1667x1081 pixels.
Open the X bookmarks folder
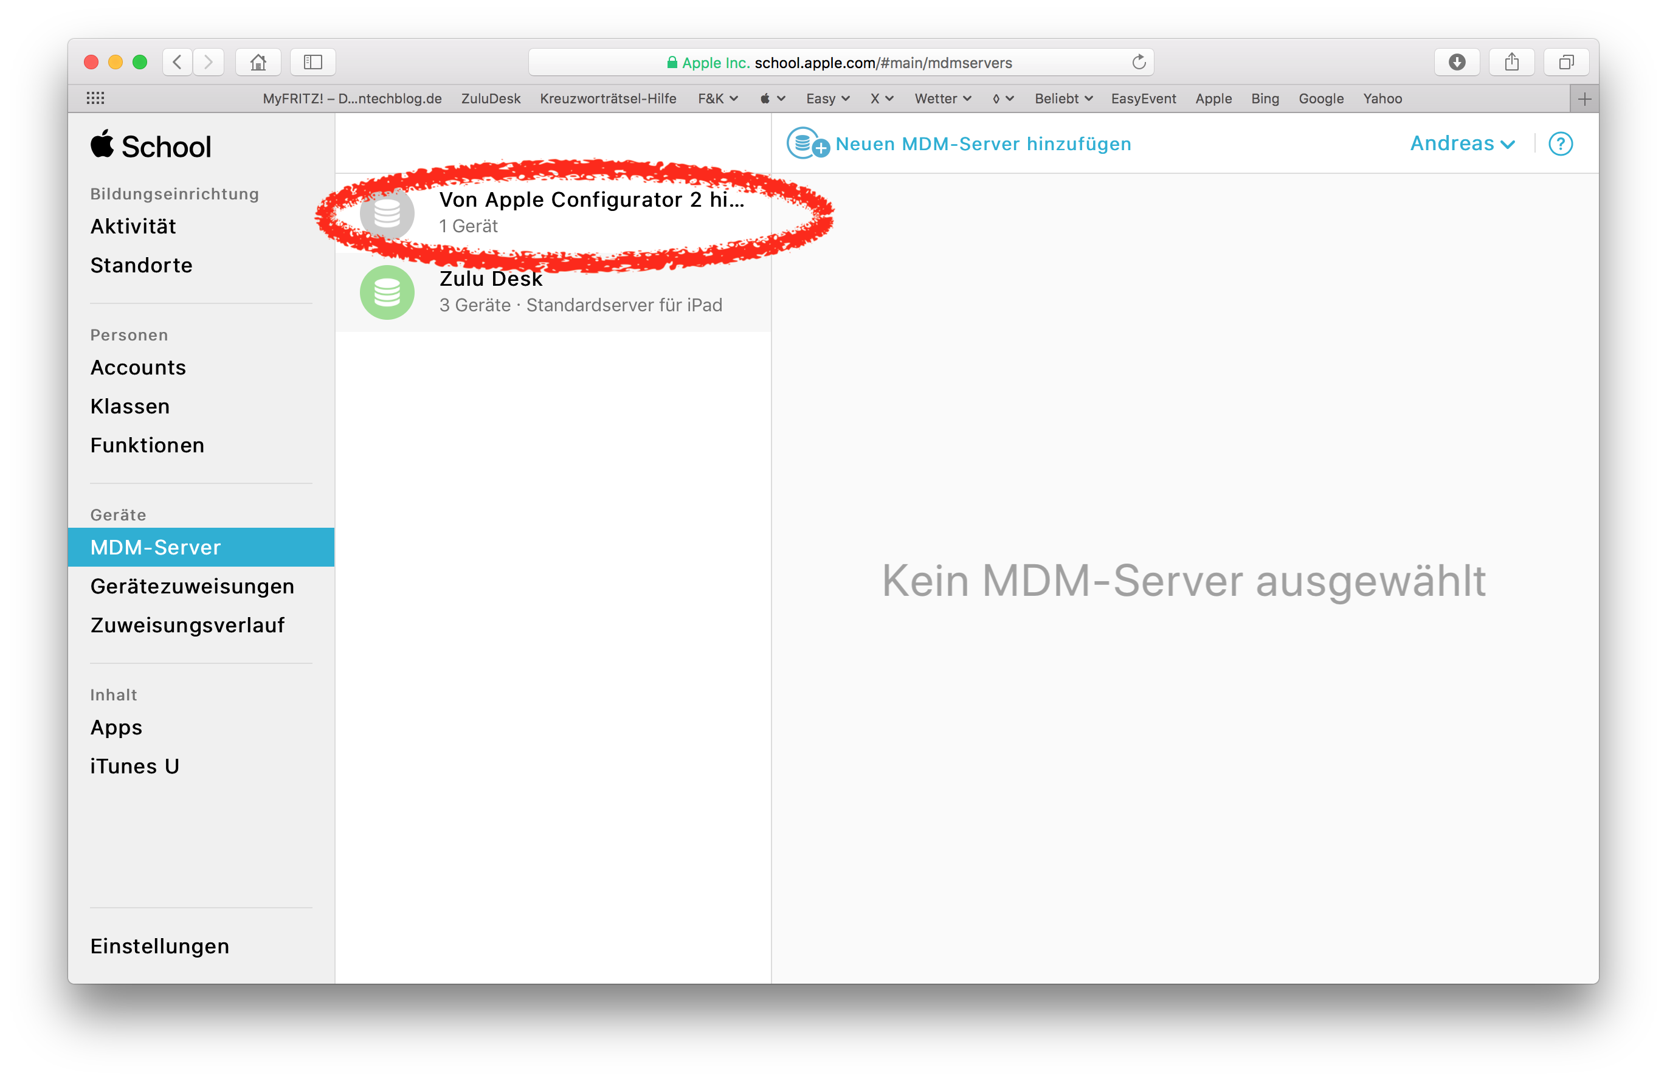pyautogui.click(x=882, y=98)
